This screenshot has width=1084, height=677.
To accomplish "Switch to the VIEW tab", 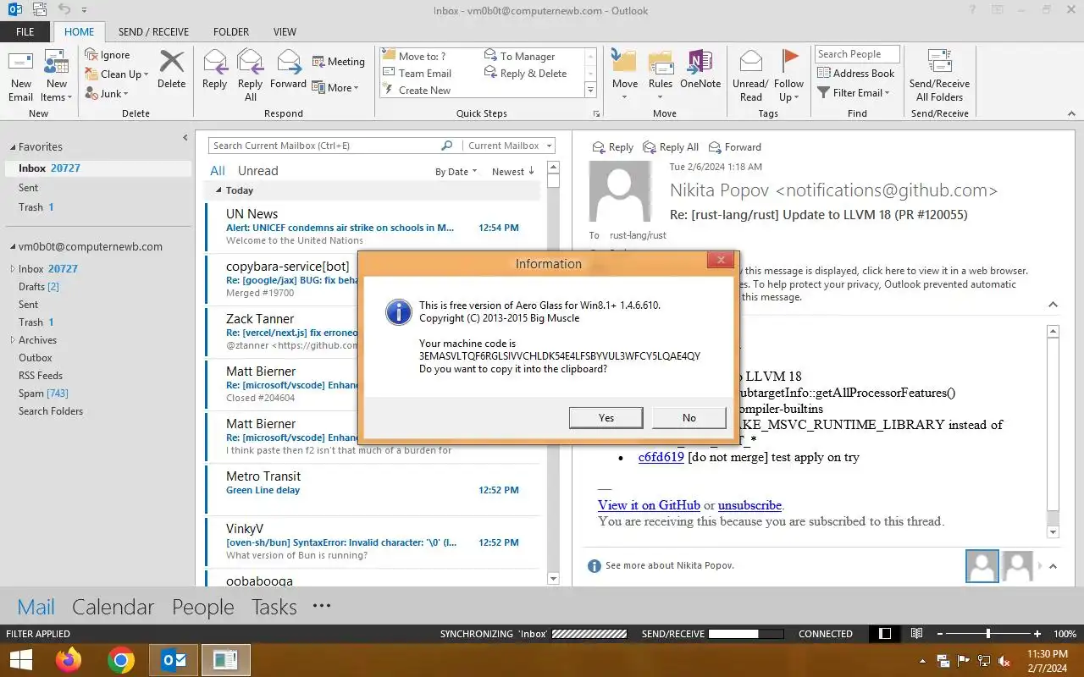I will (285, 32).
